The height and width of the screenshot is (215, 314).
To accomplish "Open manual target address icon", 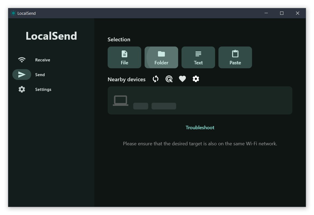I will (x=169, y=79).
